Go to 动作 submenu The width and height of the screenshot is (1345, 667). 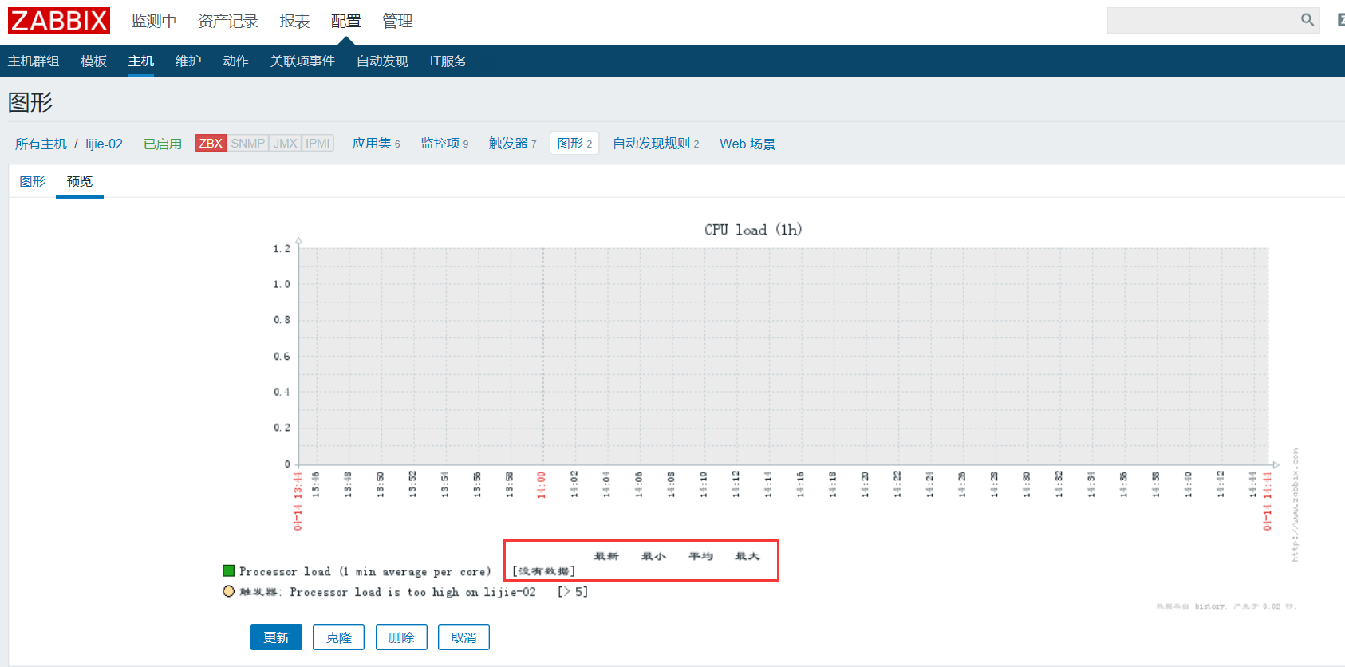tap(236, 61)
